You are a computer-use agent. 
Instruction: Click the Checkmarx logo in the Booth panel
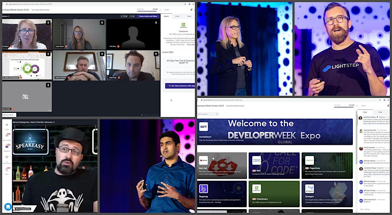point(183,25)
